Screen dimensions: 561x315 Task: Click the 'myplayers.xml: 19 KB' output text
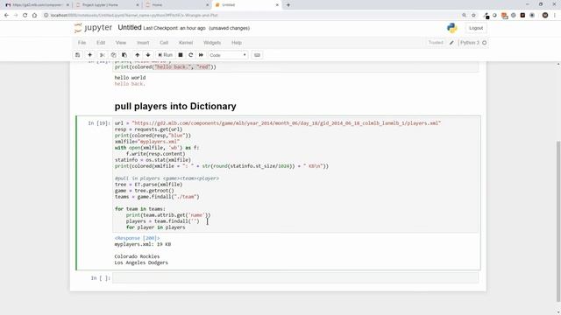[x=143, y=244]
